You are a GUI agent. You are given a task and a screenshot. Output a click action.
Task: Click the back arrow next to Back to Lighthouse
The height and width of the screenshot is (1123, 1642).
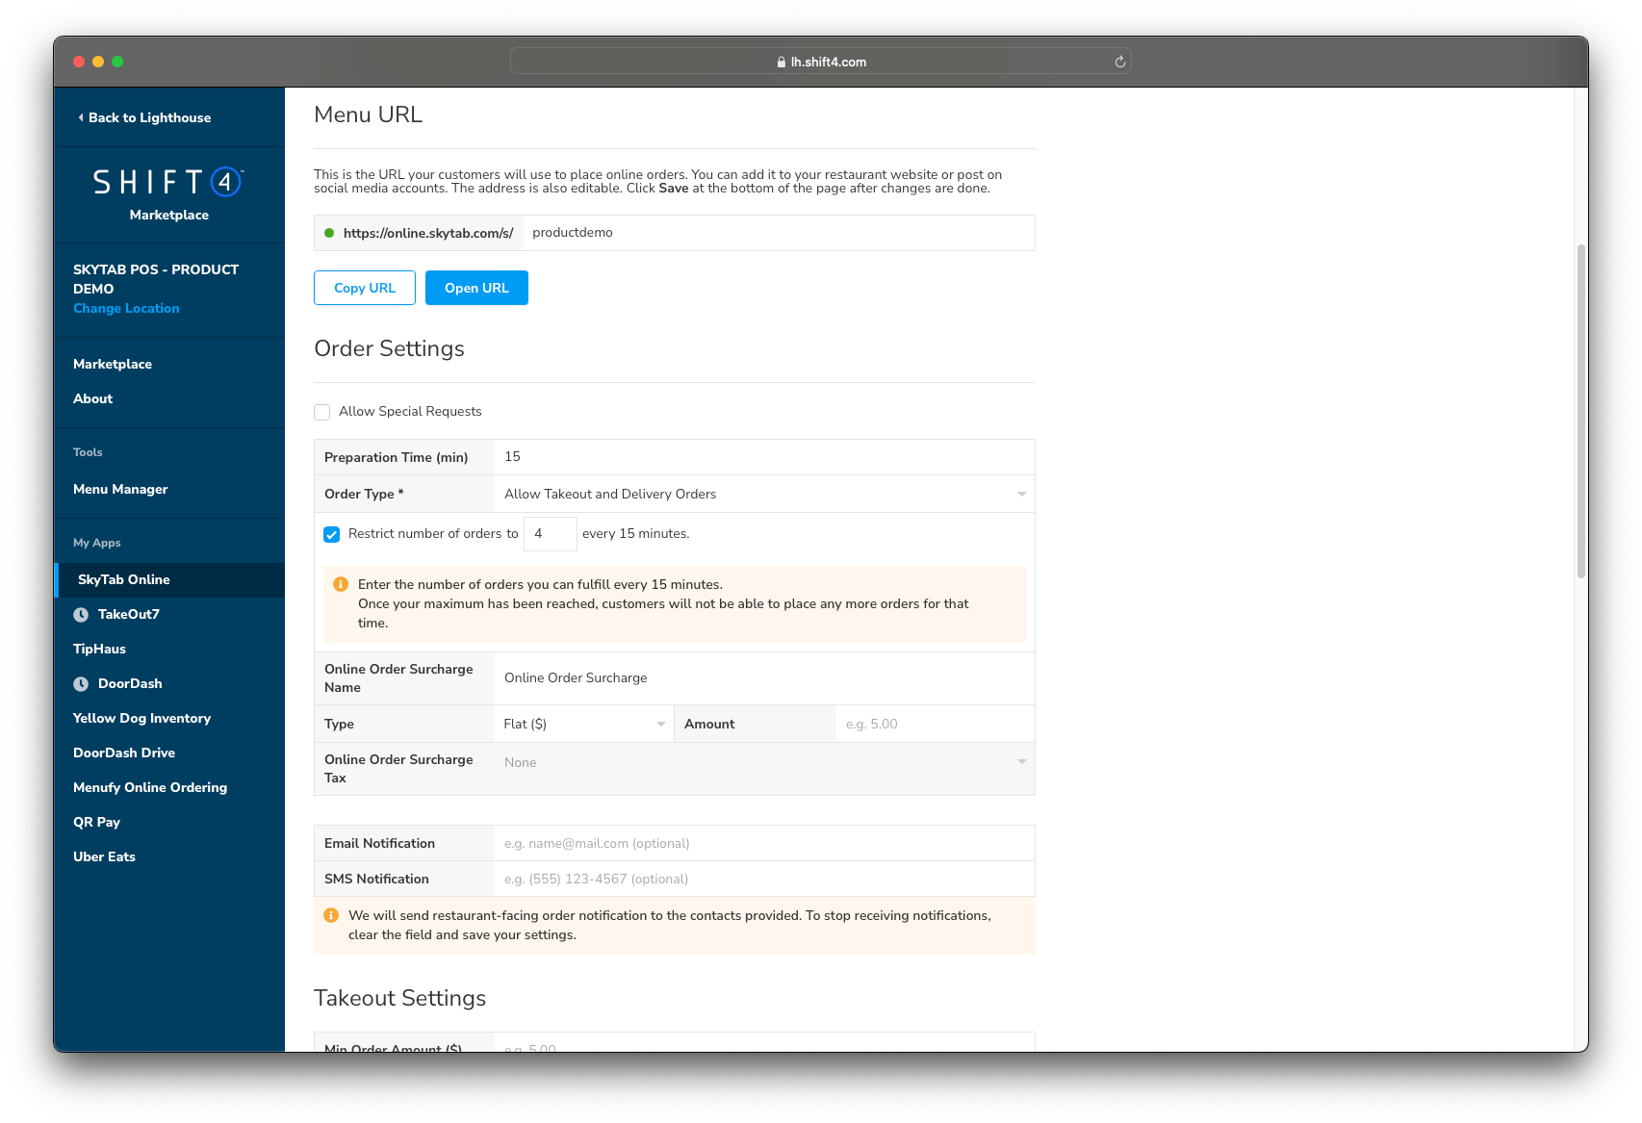point(81,117)
